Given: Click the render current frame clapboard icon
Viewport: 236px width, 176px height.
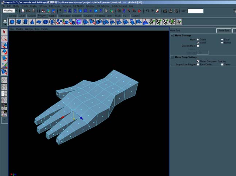Looking at the screenshot, I should (165, 11).
